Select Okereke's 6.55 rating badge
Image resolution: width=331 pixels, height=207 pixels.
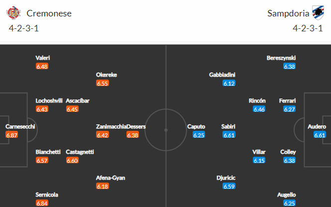103,84
